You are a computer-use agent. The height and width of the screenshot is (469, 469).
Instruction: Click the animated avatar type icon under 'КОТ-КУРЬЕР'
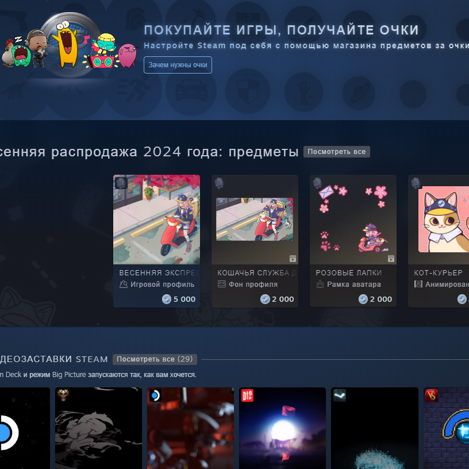418,284
